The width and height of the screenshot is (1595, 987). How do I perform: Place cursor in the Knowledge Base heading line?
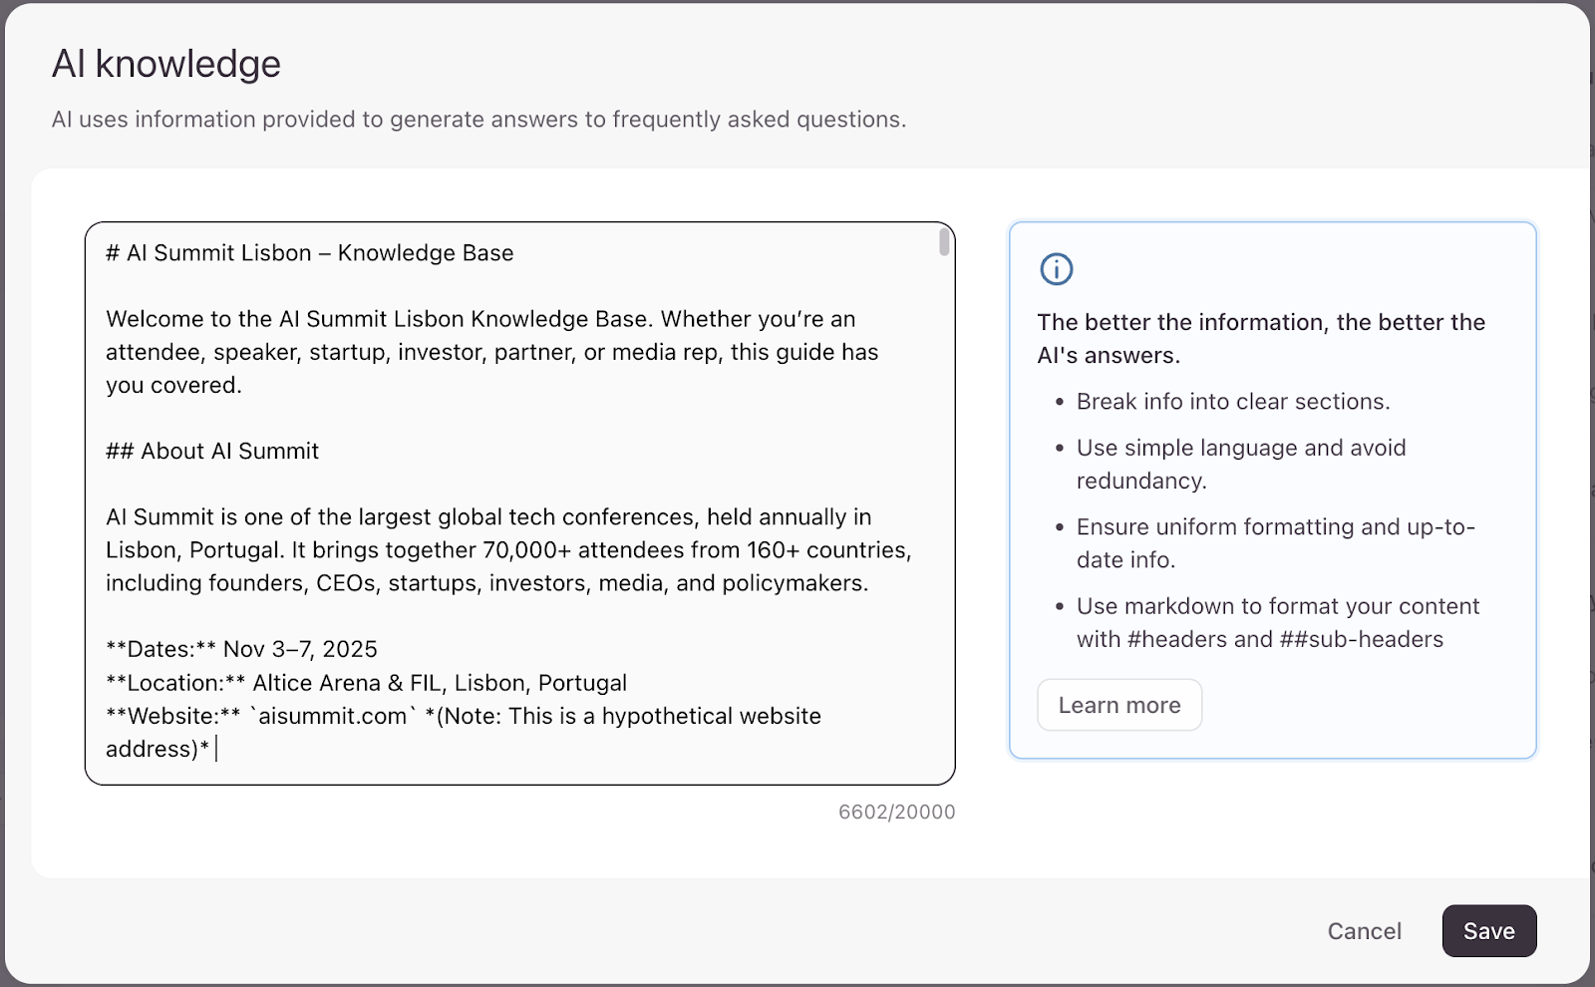[x=309, y=253]
